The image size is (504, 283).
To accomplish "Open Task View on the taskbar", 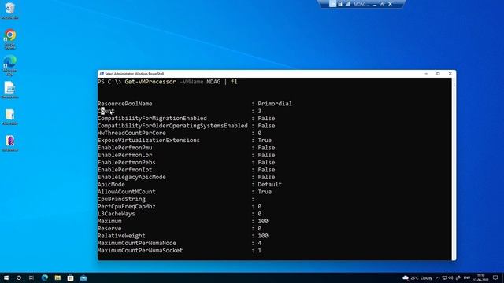I will pyautogui.click(x=31, y=277).
